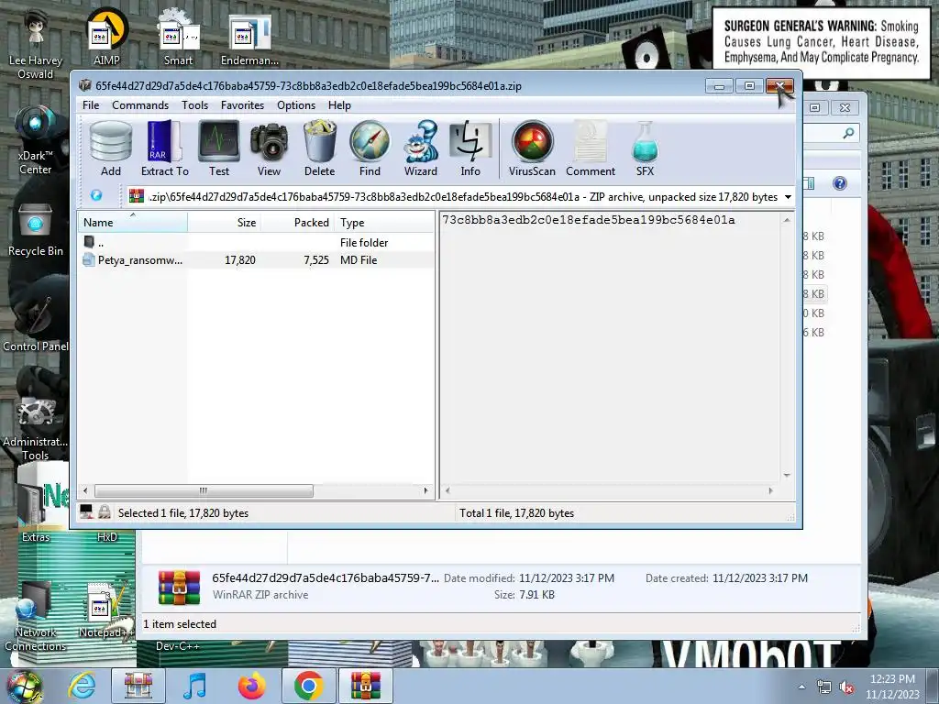
Task: Click the zip file icon in Explorer details pane
Action: [x=179, y=588]
